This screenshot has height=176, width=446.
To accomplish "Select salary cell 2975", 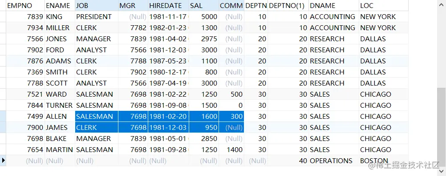I will [203, 39].
